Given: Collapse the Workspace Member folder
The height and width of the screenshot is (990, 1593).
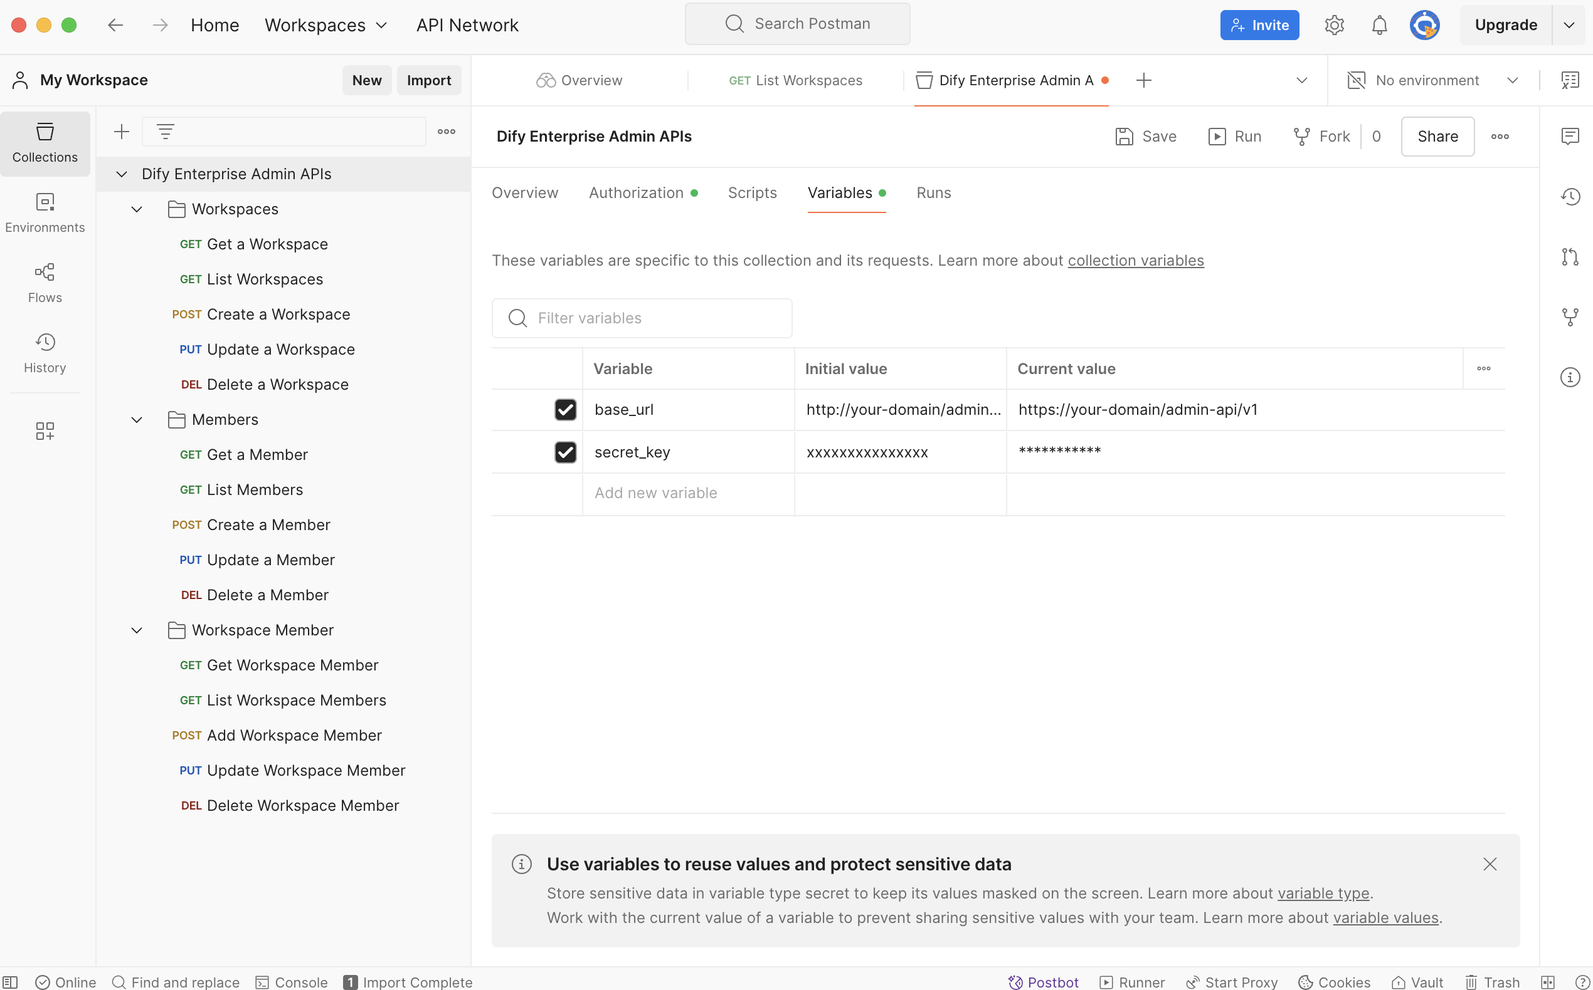Looking at the screenshot, I should pos(136,630).
